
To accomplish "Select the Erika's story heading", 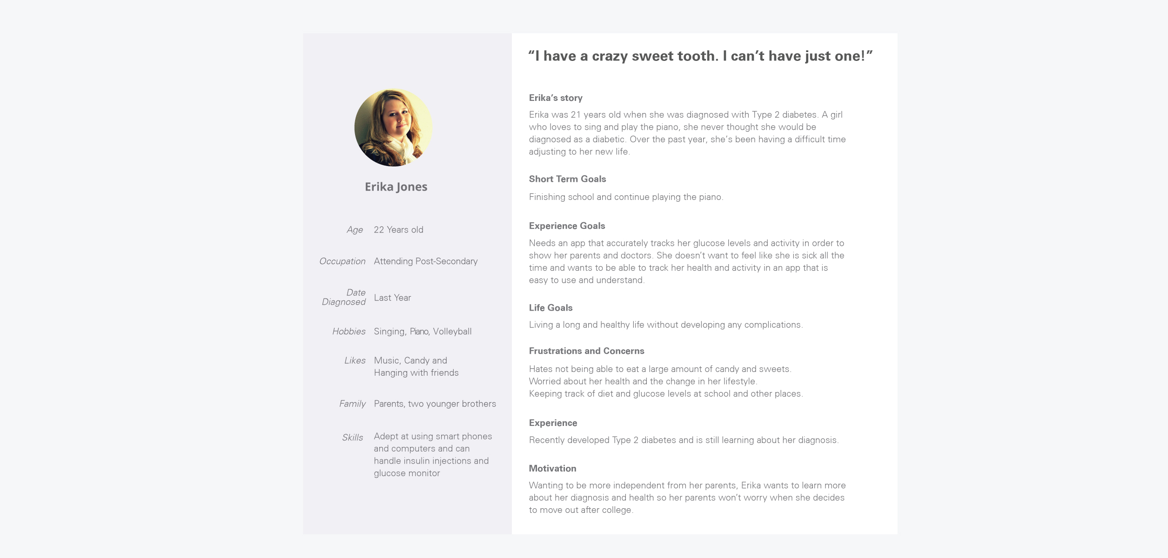I will click(x=556, y=98).
